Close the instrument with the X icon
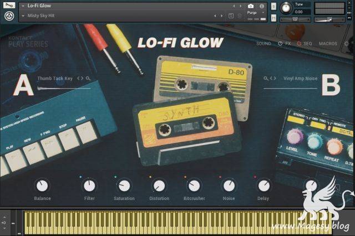Screen dimensions: 355x236 coord(350,3)
